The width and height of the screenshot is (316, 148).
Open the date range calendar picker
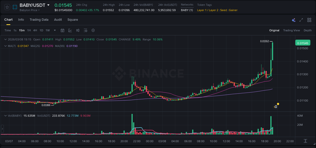(62, 30)
